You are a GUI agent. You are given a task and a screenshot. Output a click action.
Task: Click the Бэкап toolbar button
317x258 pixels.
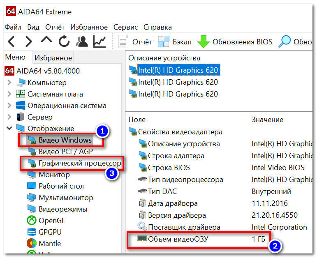[175, 41]
